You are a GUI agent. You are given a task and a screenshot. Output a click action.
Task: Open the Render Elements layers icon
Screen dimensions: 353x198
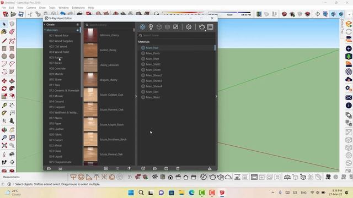pyautogui.click(x=167, y=27)
